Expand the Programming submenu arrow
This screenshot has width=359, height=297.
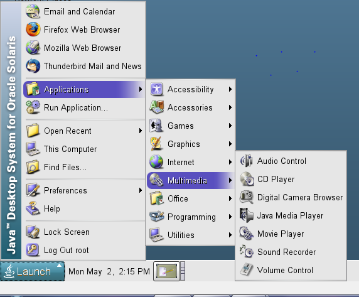230,217
